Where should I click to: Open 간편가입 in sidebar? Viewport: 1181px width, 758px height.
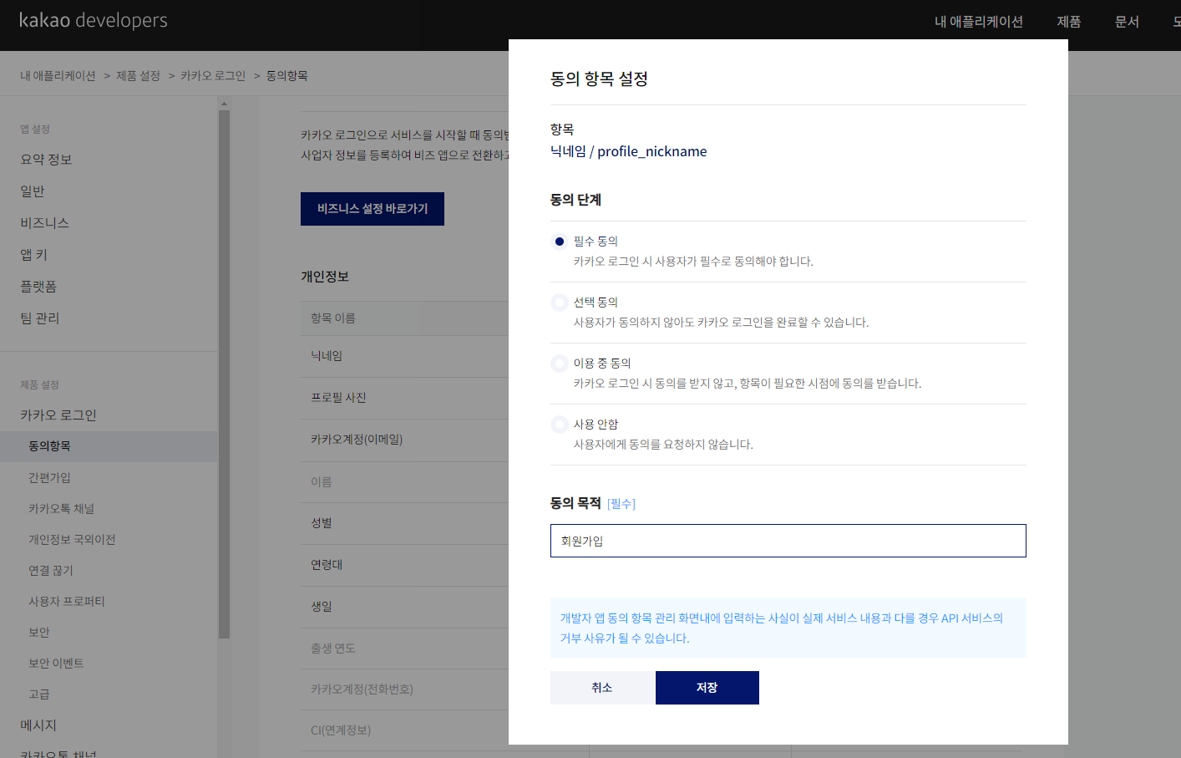point(49,478)
